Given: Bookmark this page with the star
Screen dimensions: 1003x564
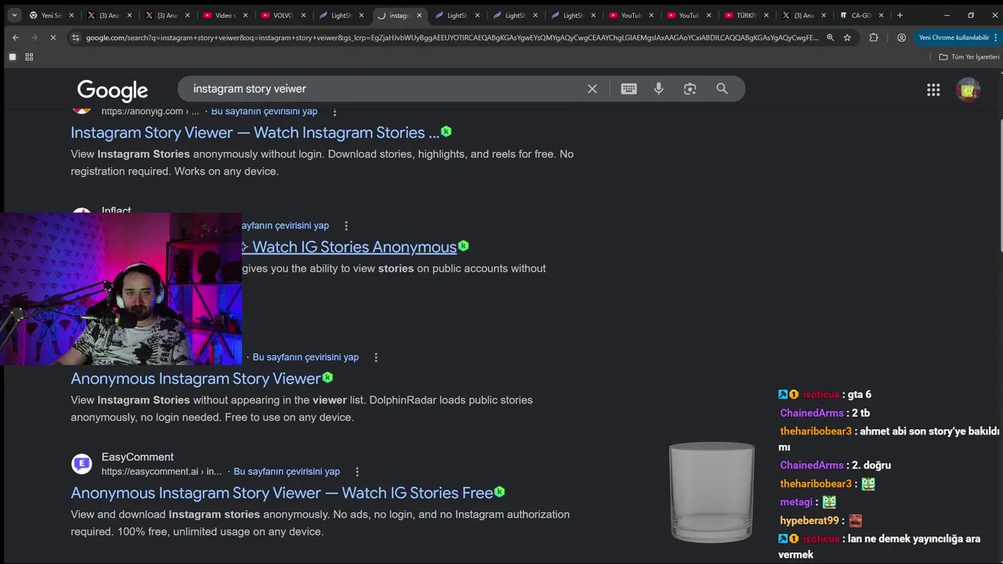Looking at the screenshot, I should tap(847, 38).
